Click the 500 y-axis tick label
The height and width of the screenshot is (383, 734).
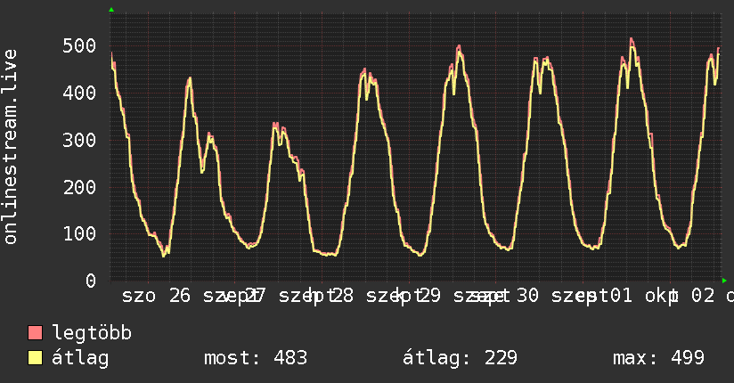[x=79, y=46]
